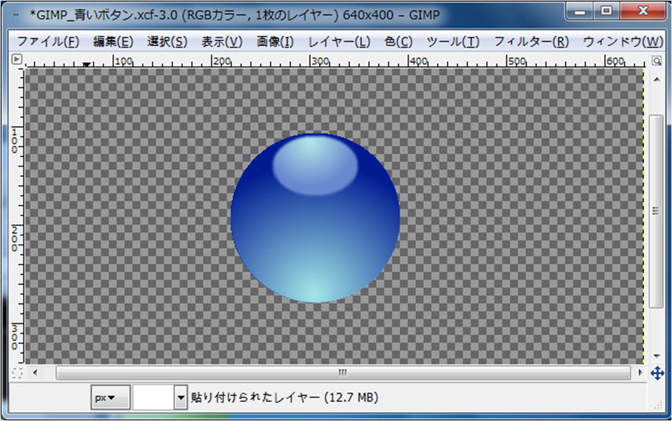Toggle the Quick Mask button
The width and height of the screenshot is (672, 421).
point(17,373)
